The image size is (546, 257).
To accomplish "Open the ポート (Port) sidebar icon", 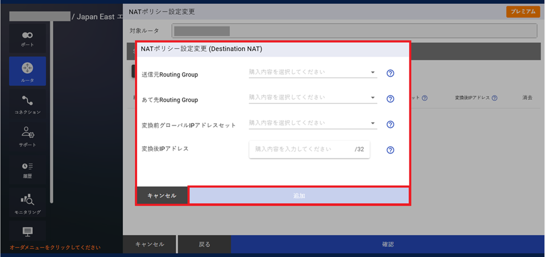I will (x=27, y=39).
